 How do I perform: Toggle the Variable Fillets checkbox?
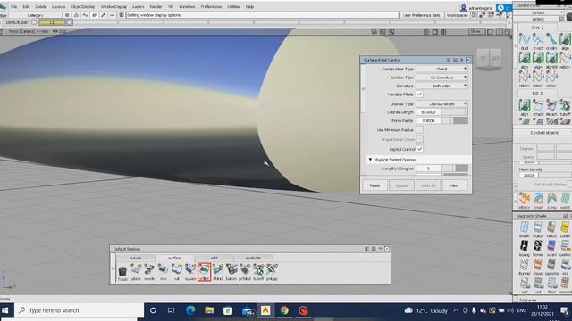click(x=419, y=95)
